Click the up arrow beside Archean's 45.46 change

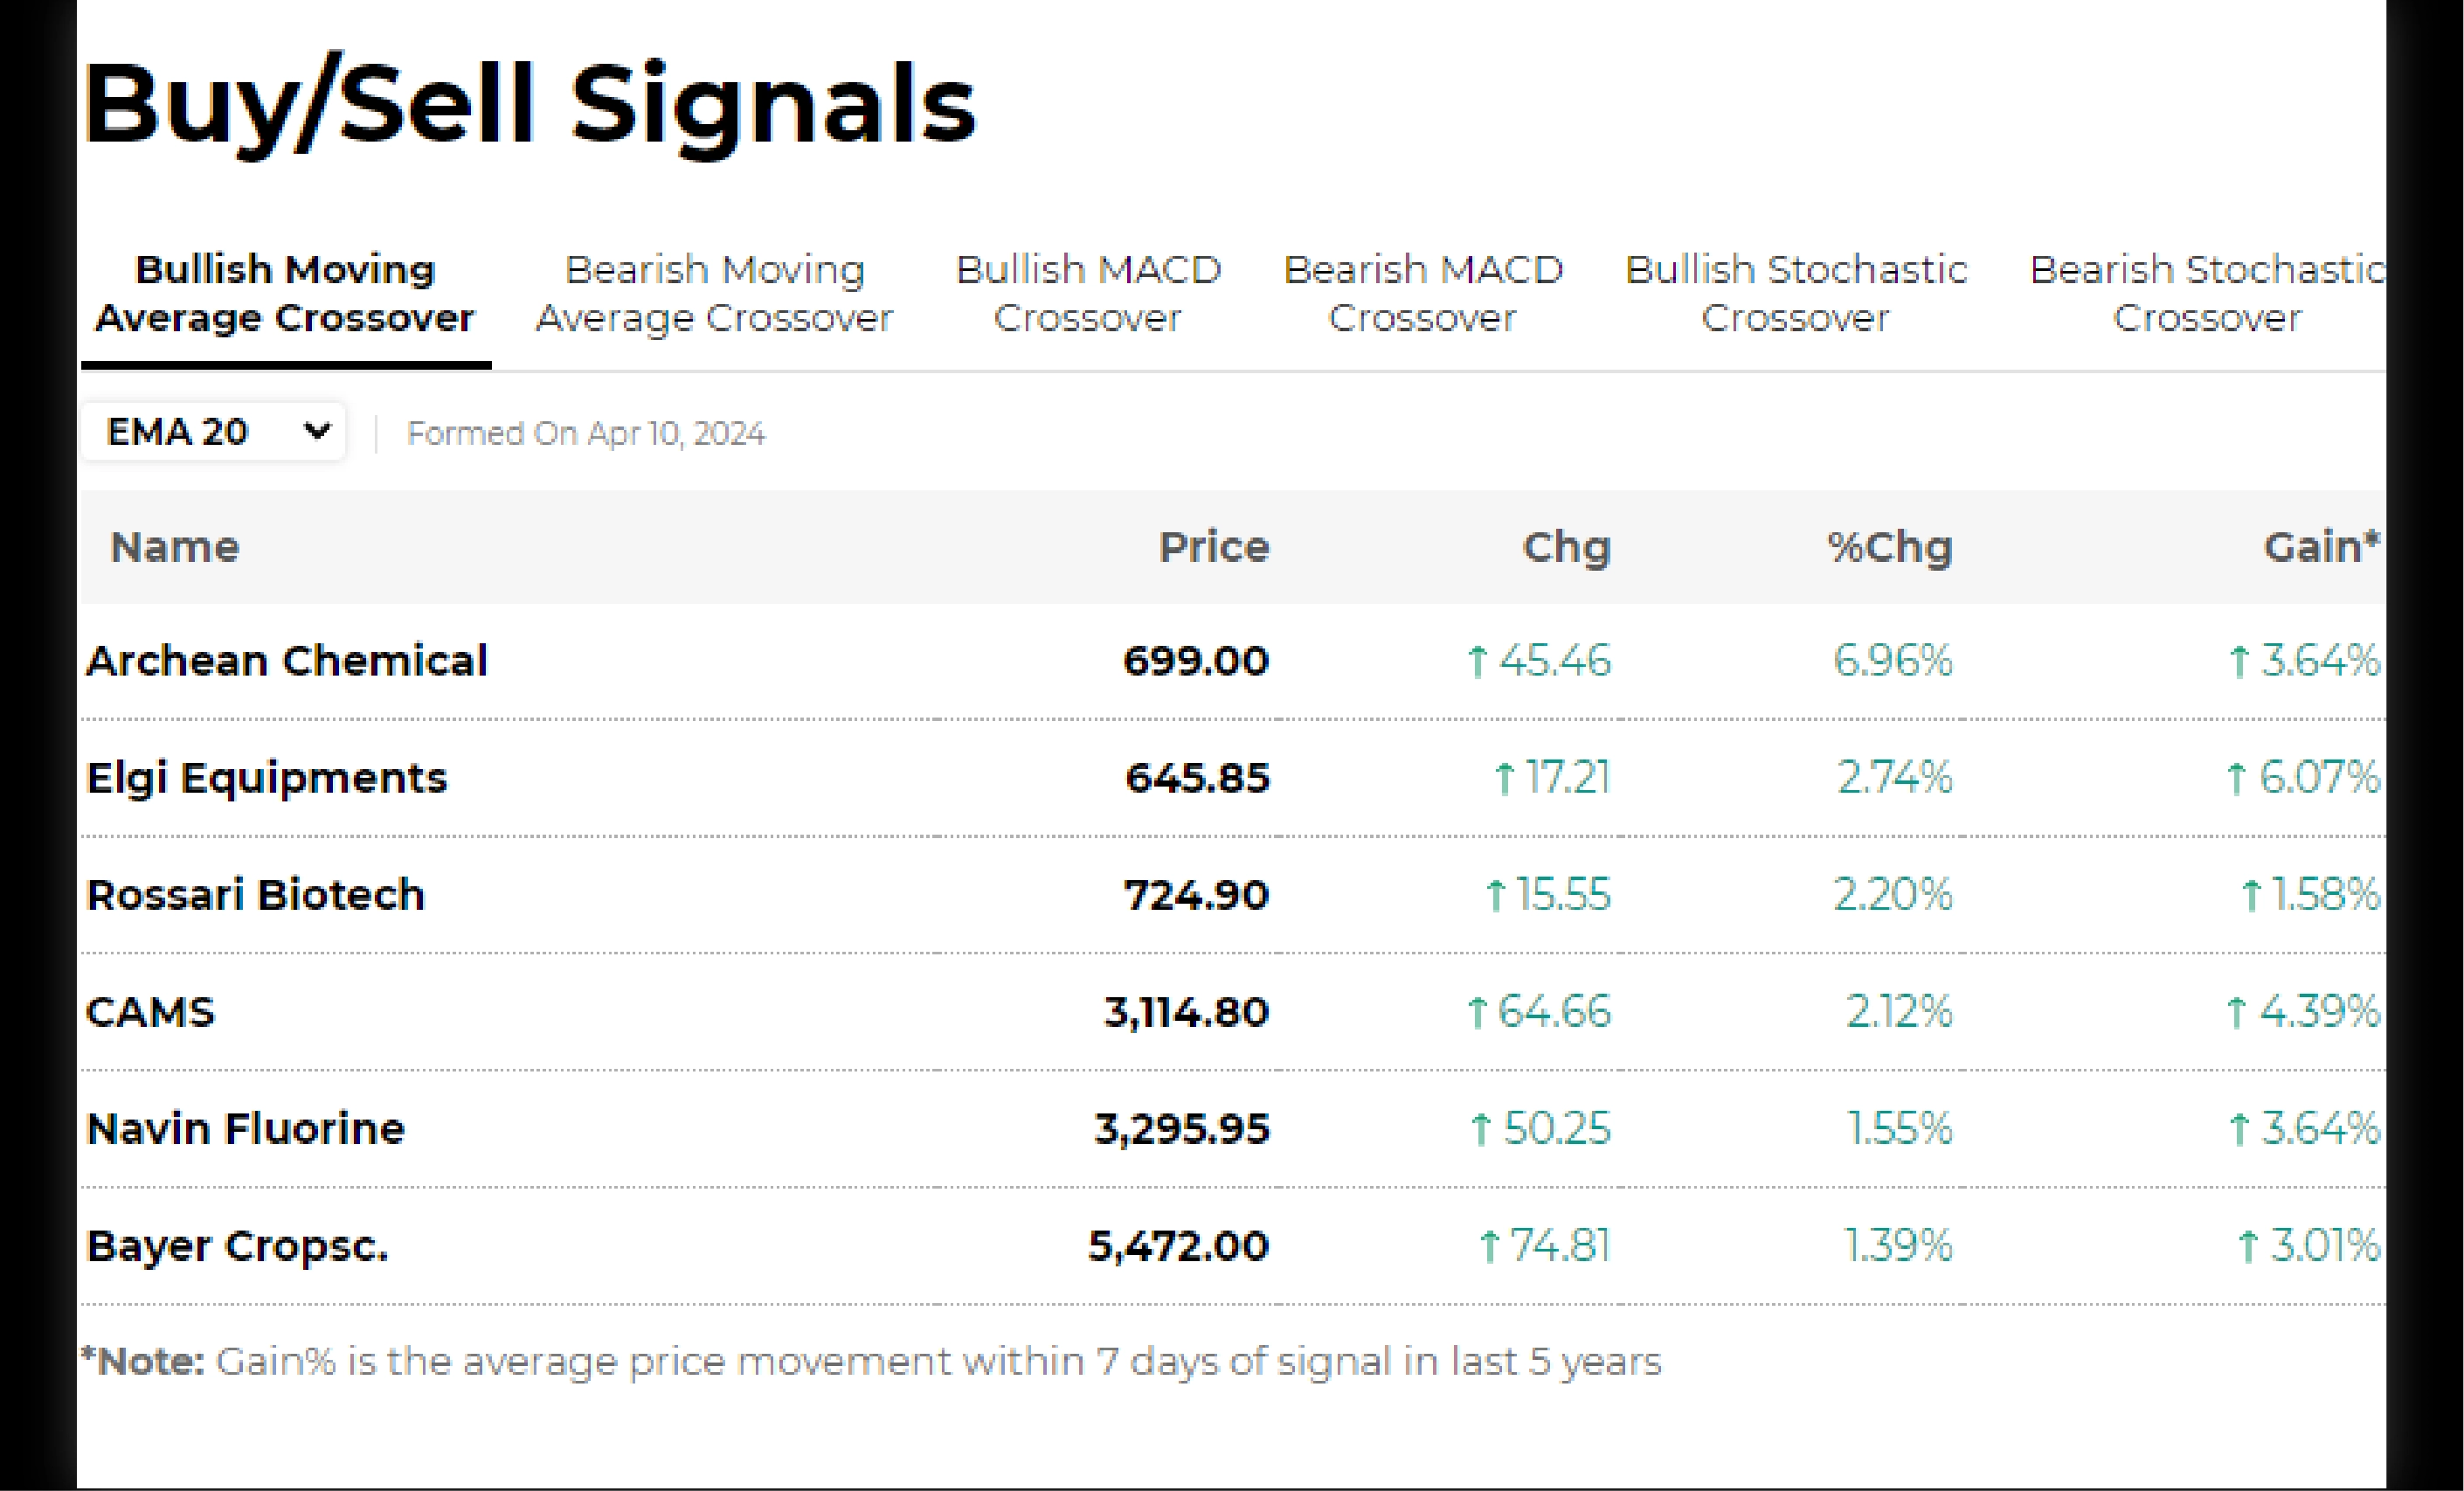pyautogui.click(x=1477, y=662)
